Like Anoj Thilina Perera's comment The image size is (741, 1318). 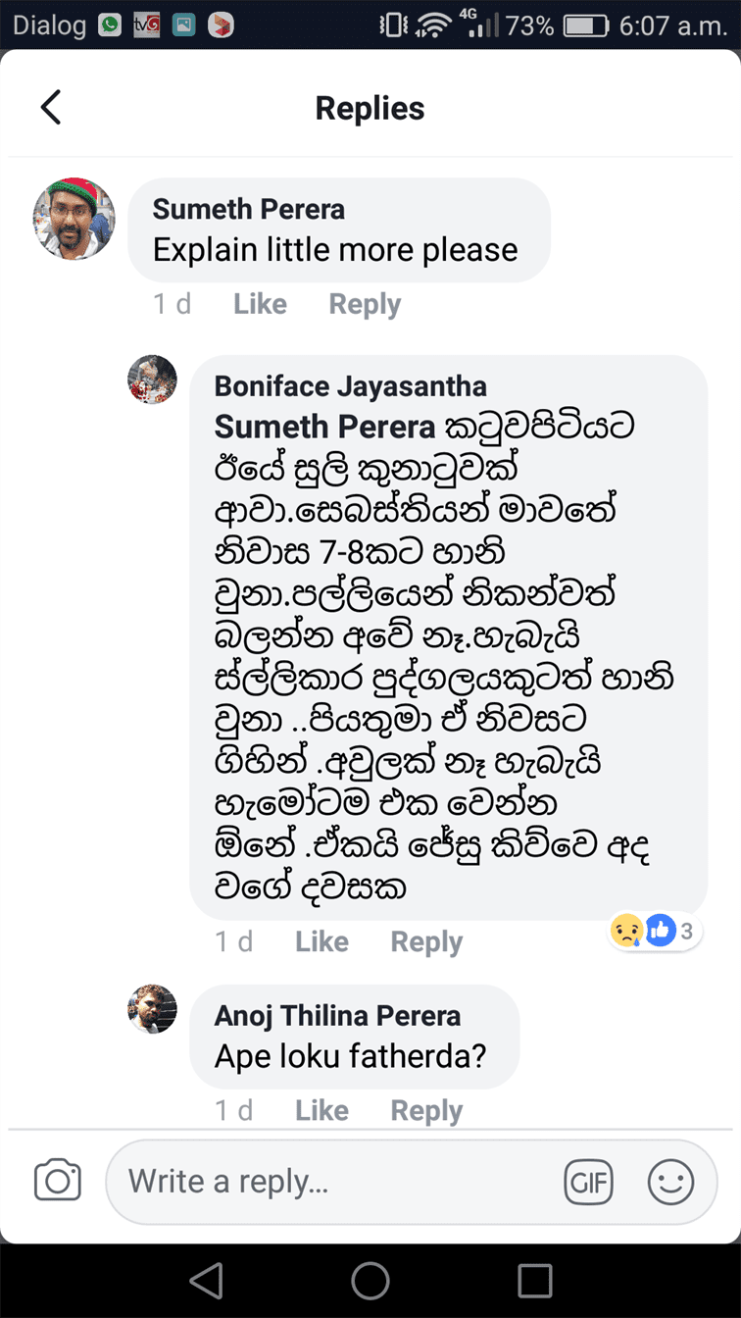pos(321,1110)
